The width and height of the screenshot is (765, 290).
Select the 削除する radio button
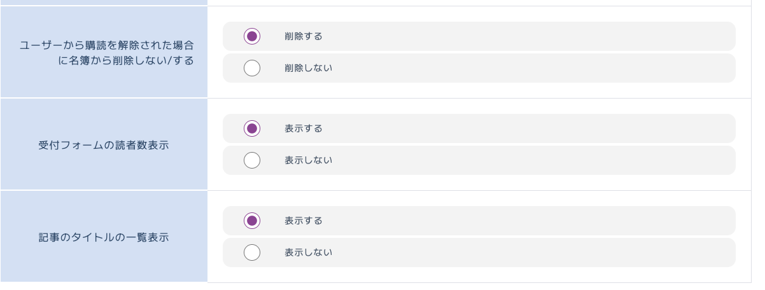point(252,36)
